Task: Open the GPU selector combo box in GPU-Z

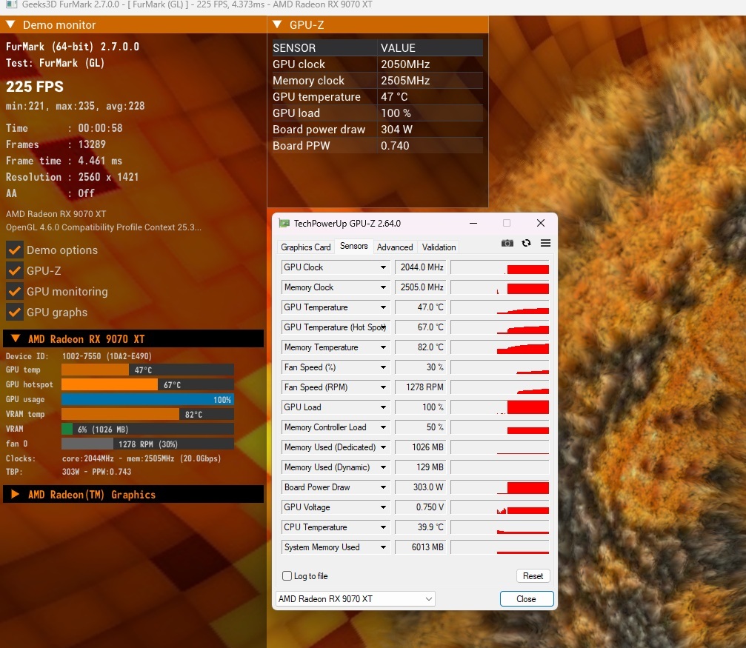Action: point(356,598)
